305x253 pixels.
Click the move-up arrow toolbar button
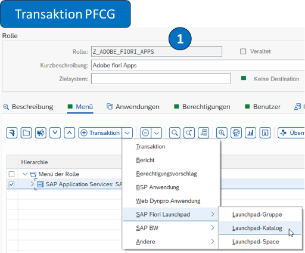pos(69,132)
